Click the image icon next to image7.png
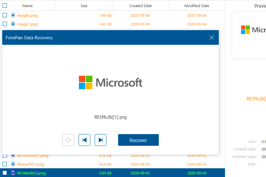The image size is (266, 177). point(13,24)
